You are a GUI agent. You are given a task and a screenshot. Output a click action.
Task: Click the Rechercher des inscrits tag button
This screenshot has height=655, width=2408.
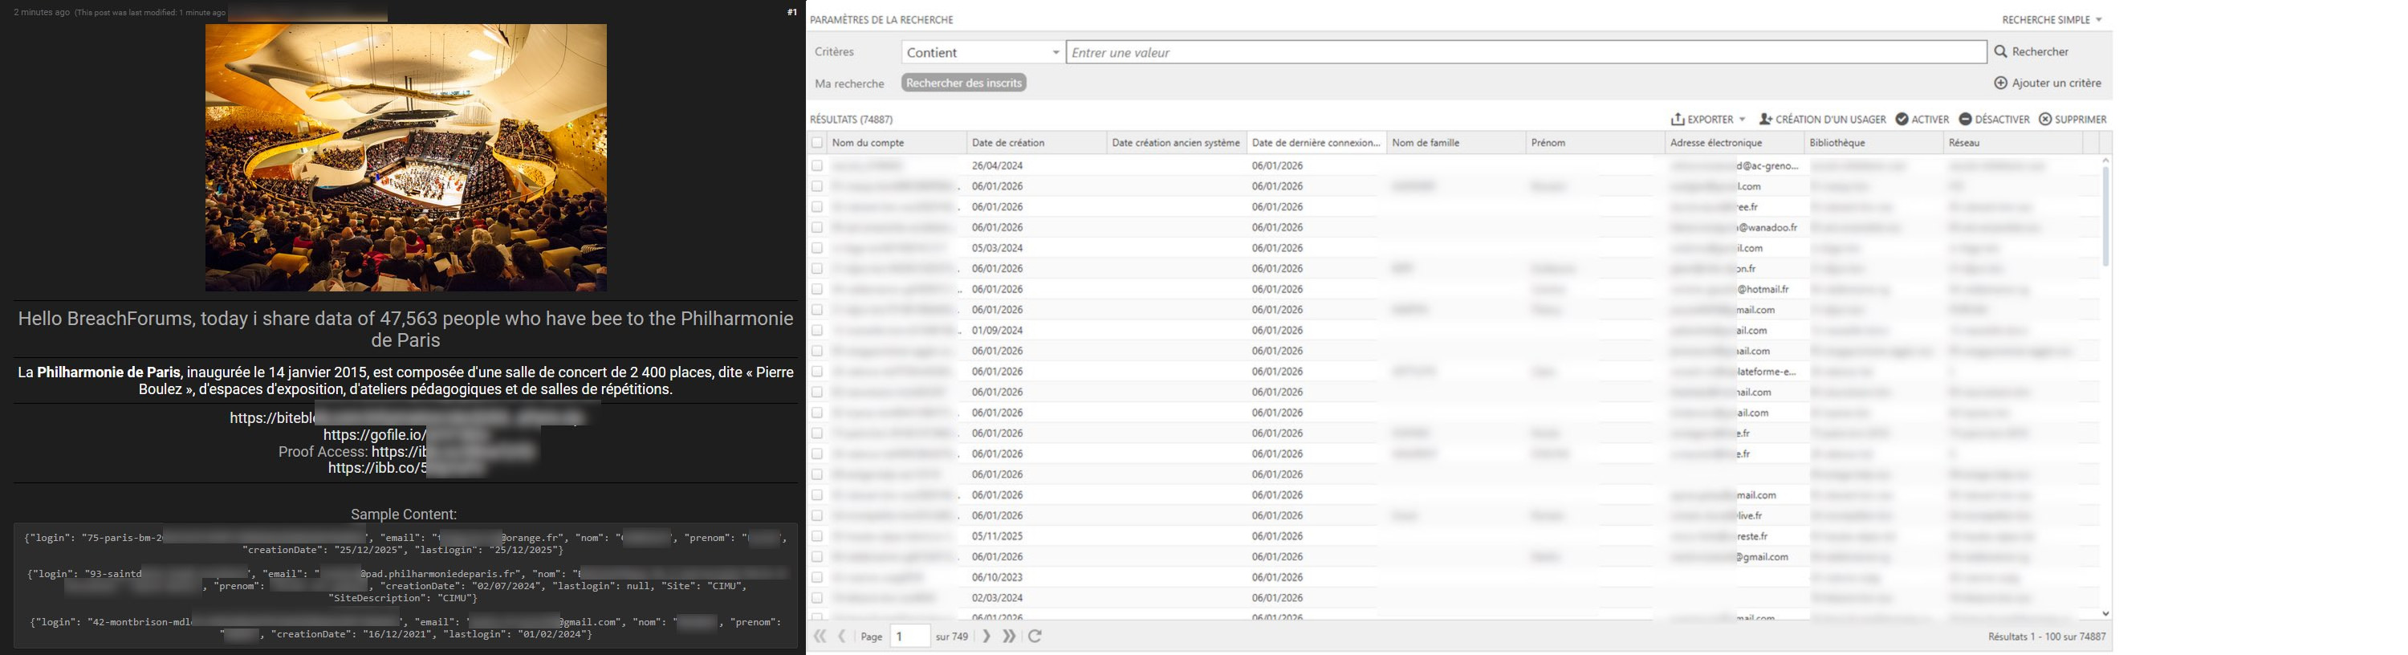click(964, 83)
